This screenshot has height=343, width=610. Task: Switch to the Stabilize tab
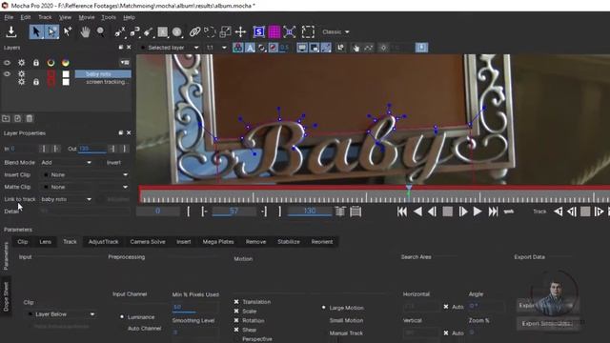(289, 241)
